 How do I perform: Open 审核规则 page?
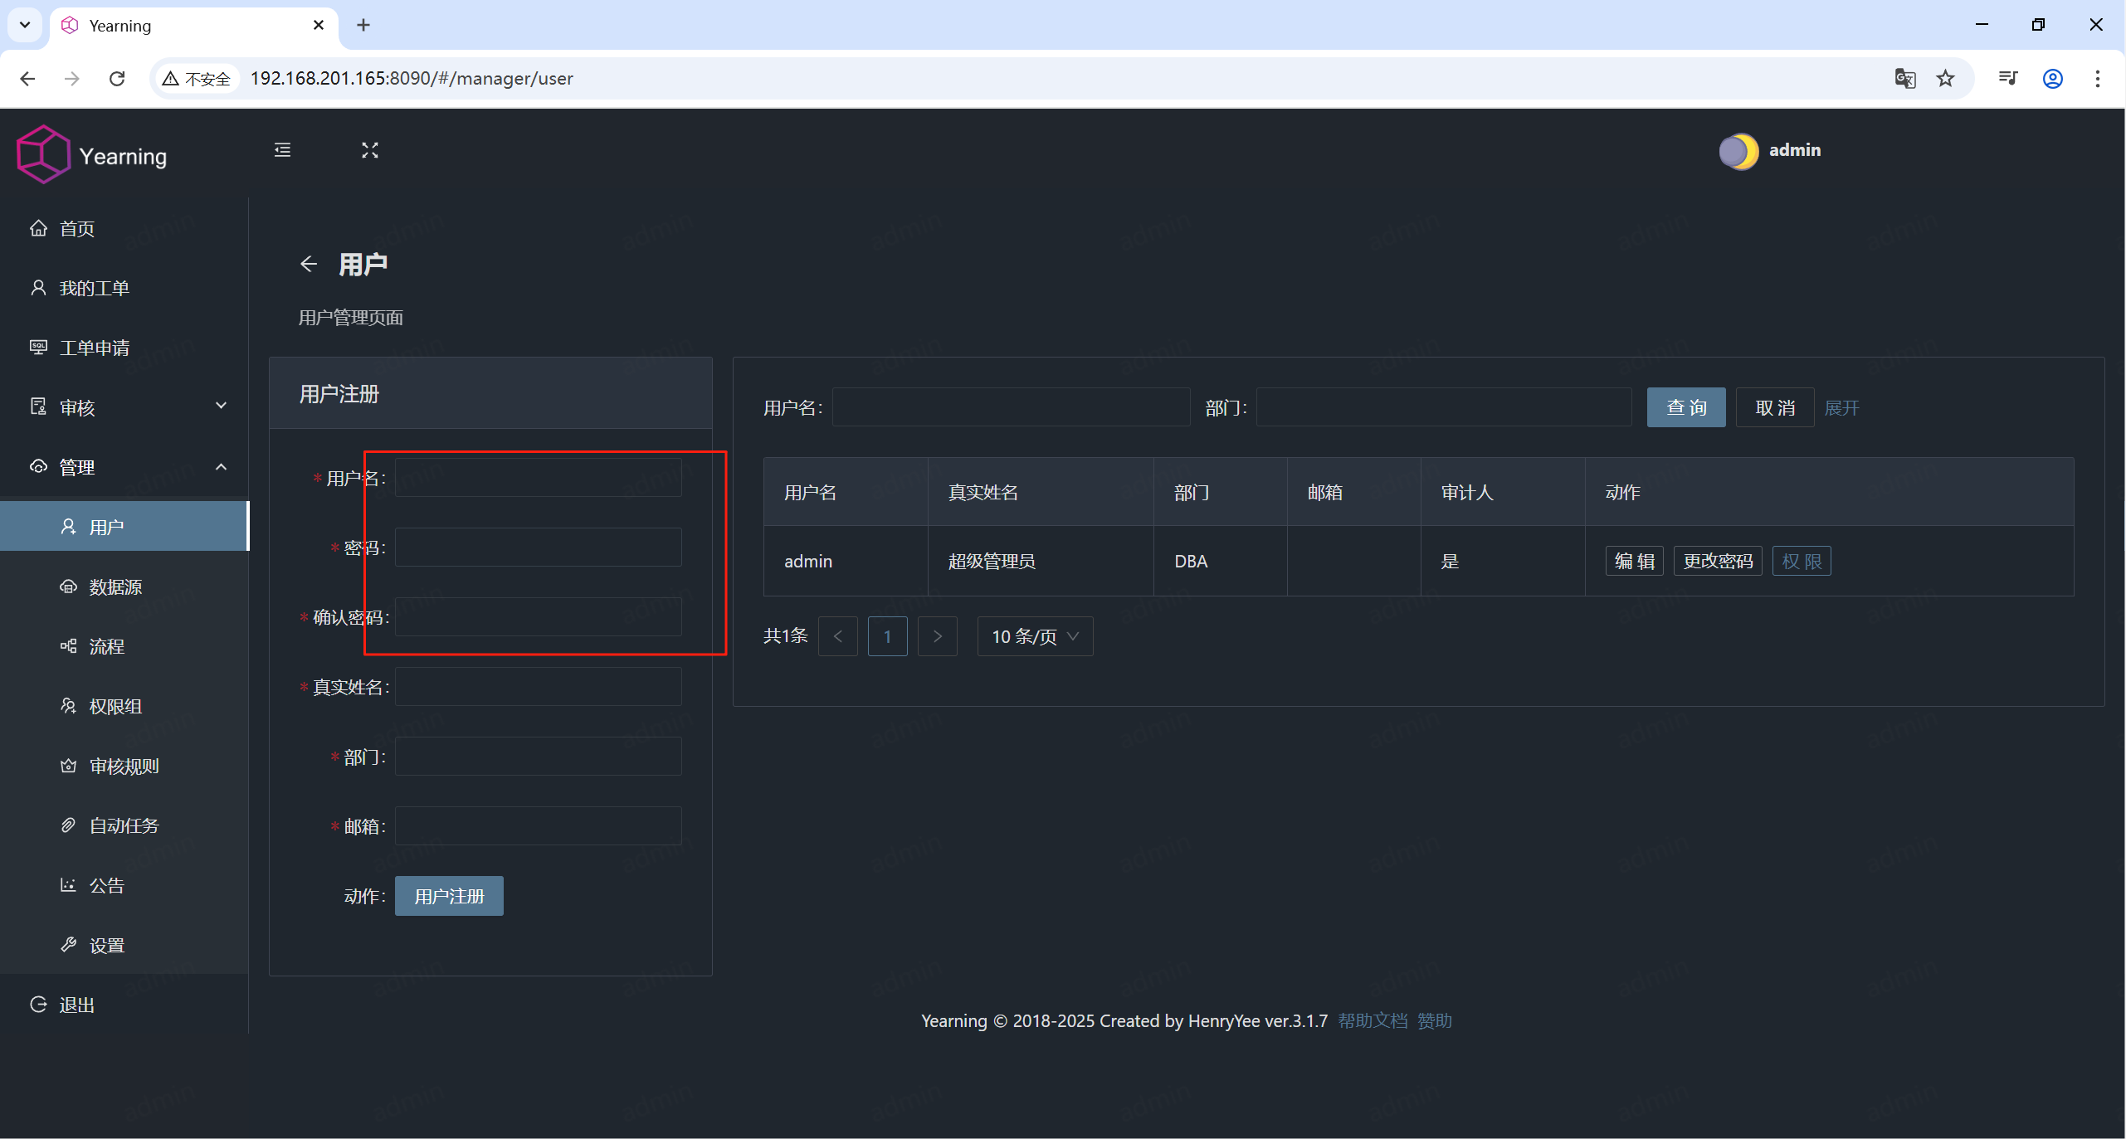click(124, 766)
